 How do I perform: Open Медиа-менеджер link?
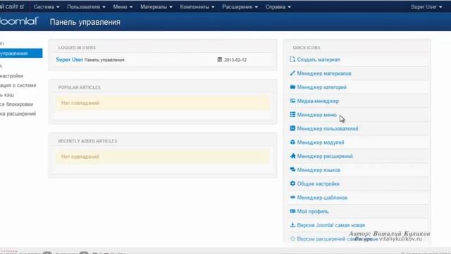pos(318,101)
